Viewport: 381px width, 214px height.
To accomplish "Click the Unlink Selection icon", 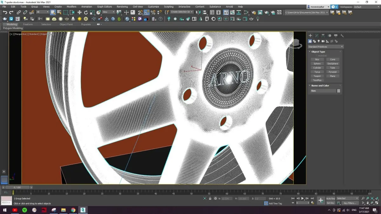I will [25, 12].
